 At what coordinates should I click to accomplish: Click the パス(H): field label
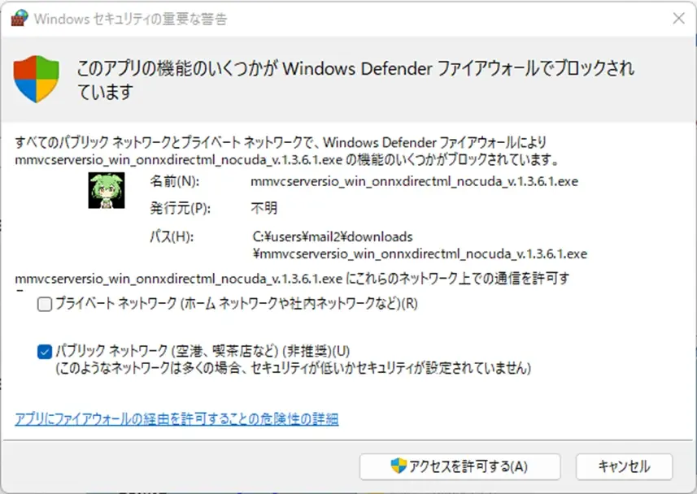[x=172, y=236]
